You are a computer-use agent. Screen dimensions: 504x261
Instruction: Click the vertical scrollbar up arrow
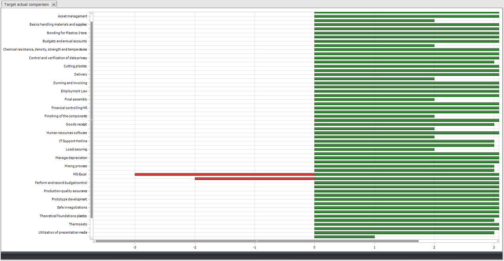(x=91, y=13)
